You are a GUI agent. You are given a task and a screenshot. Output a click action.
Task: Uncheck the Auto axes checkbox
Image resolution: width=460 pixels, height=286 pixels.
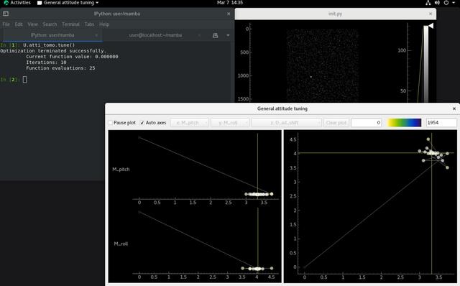(x=142, y=123)
